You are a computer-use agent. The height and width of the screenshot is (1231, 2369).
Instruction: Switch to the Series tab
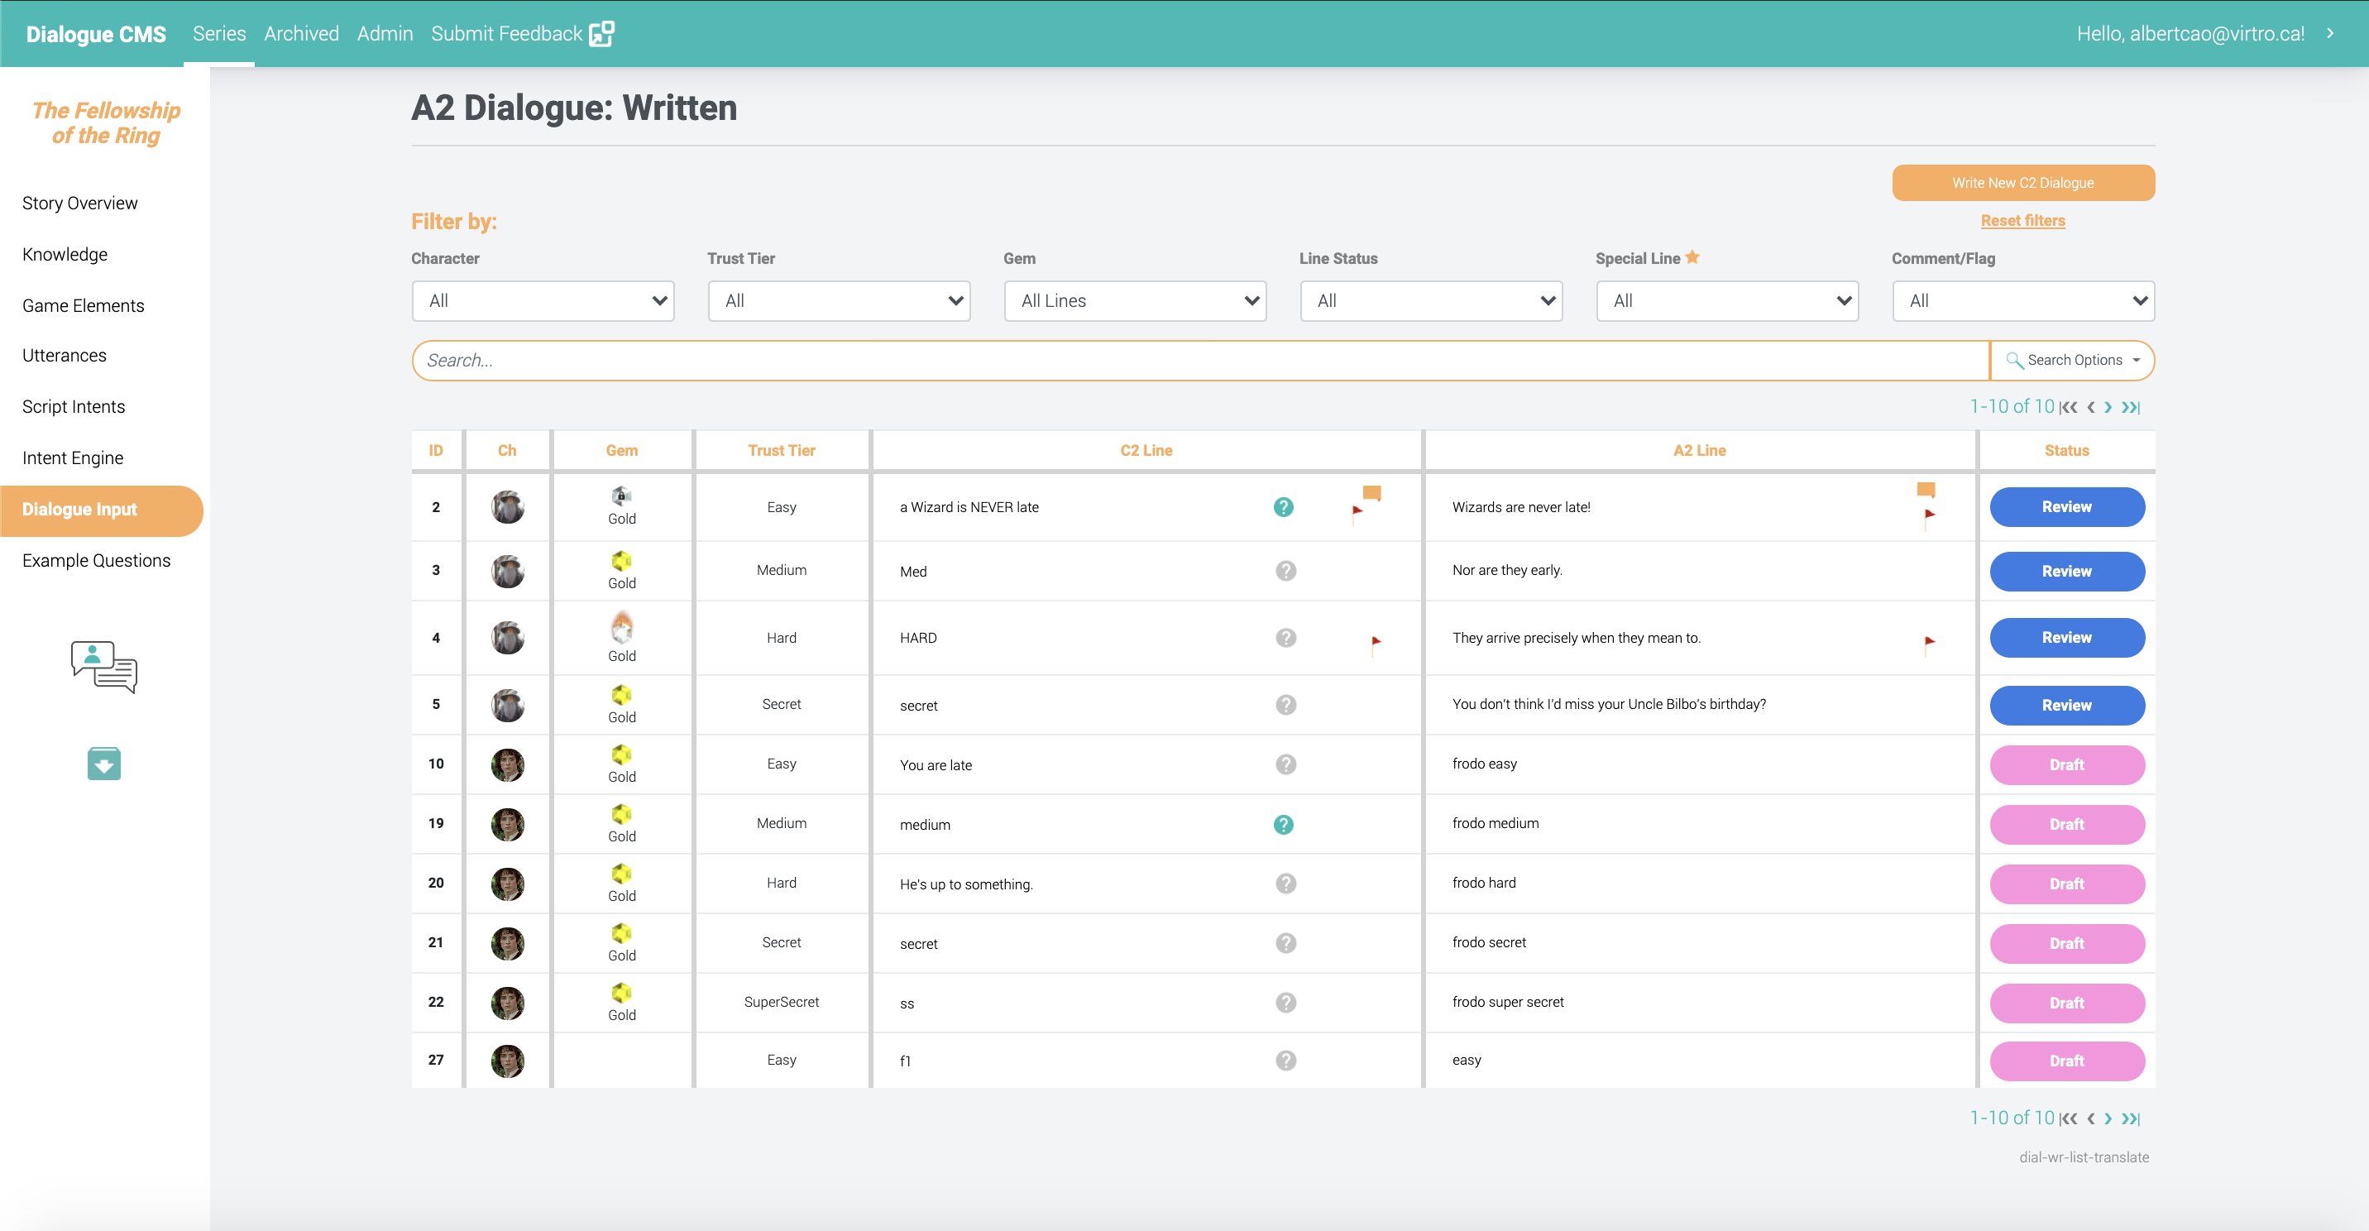click(x=219, y=33)
